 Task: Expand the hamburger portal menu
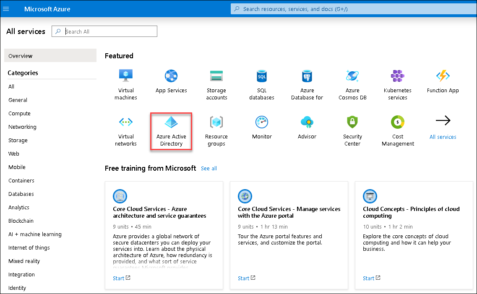6,9
